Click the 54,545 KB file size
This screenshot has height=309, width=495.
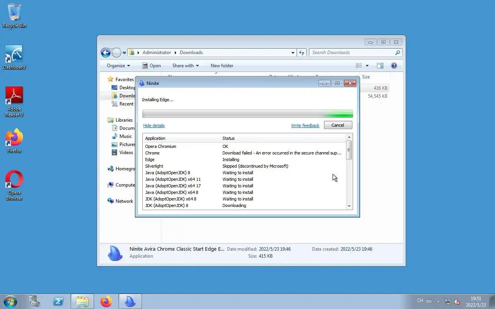[377, 96]
